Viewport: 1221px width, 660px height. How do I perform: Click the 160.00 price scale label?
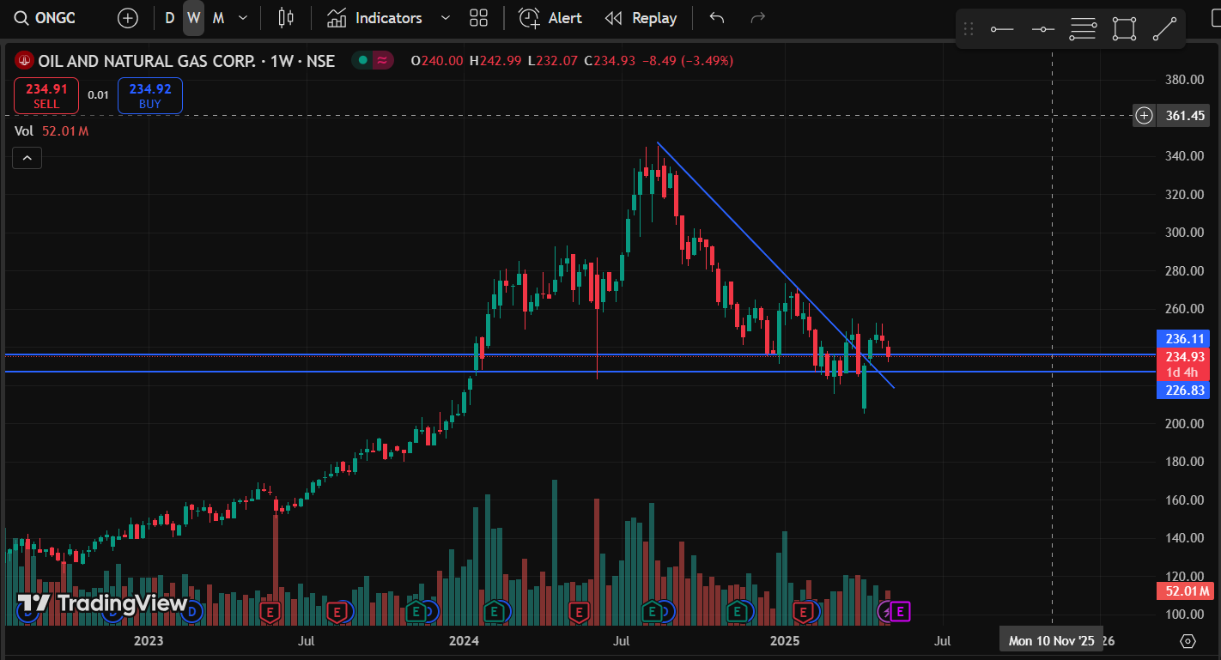tap(1184, 500)
